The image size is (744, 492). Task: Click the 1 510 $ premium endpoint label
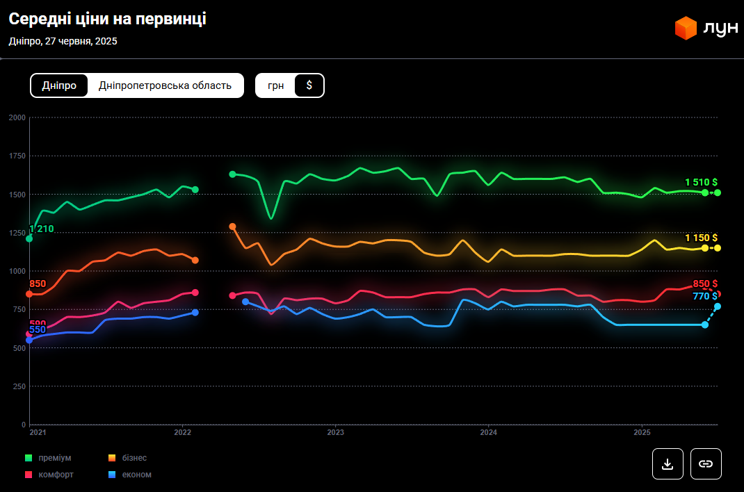click(701, 182)
